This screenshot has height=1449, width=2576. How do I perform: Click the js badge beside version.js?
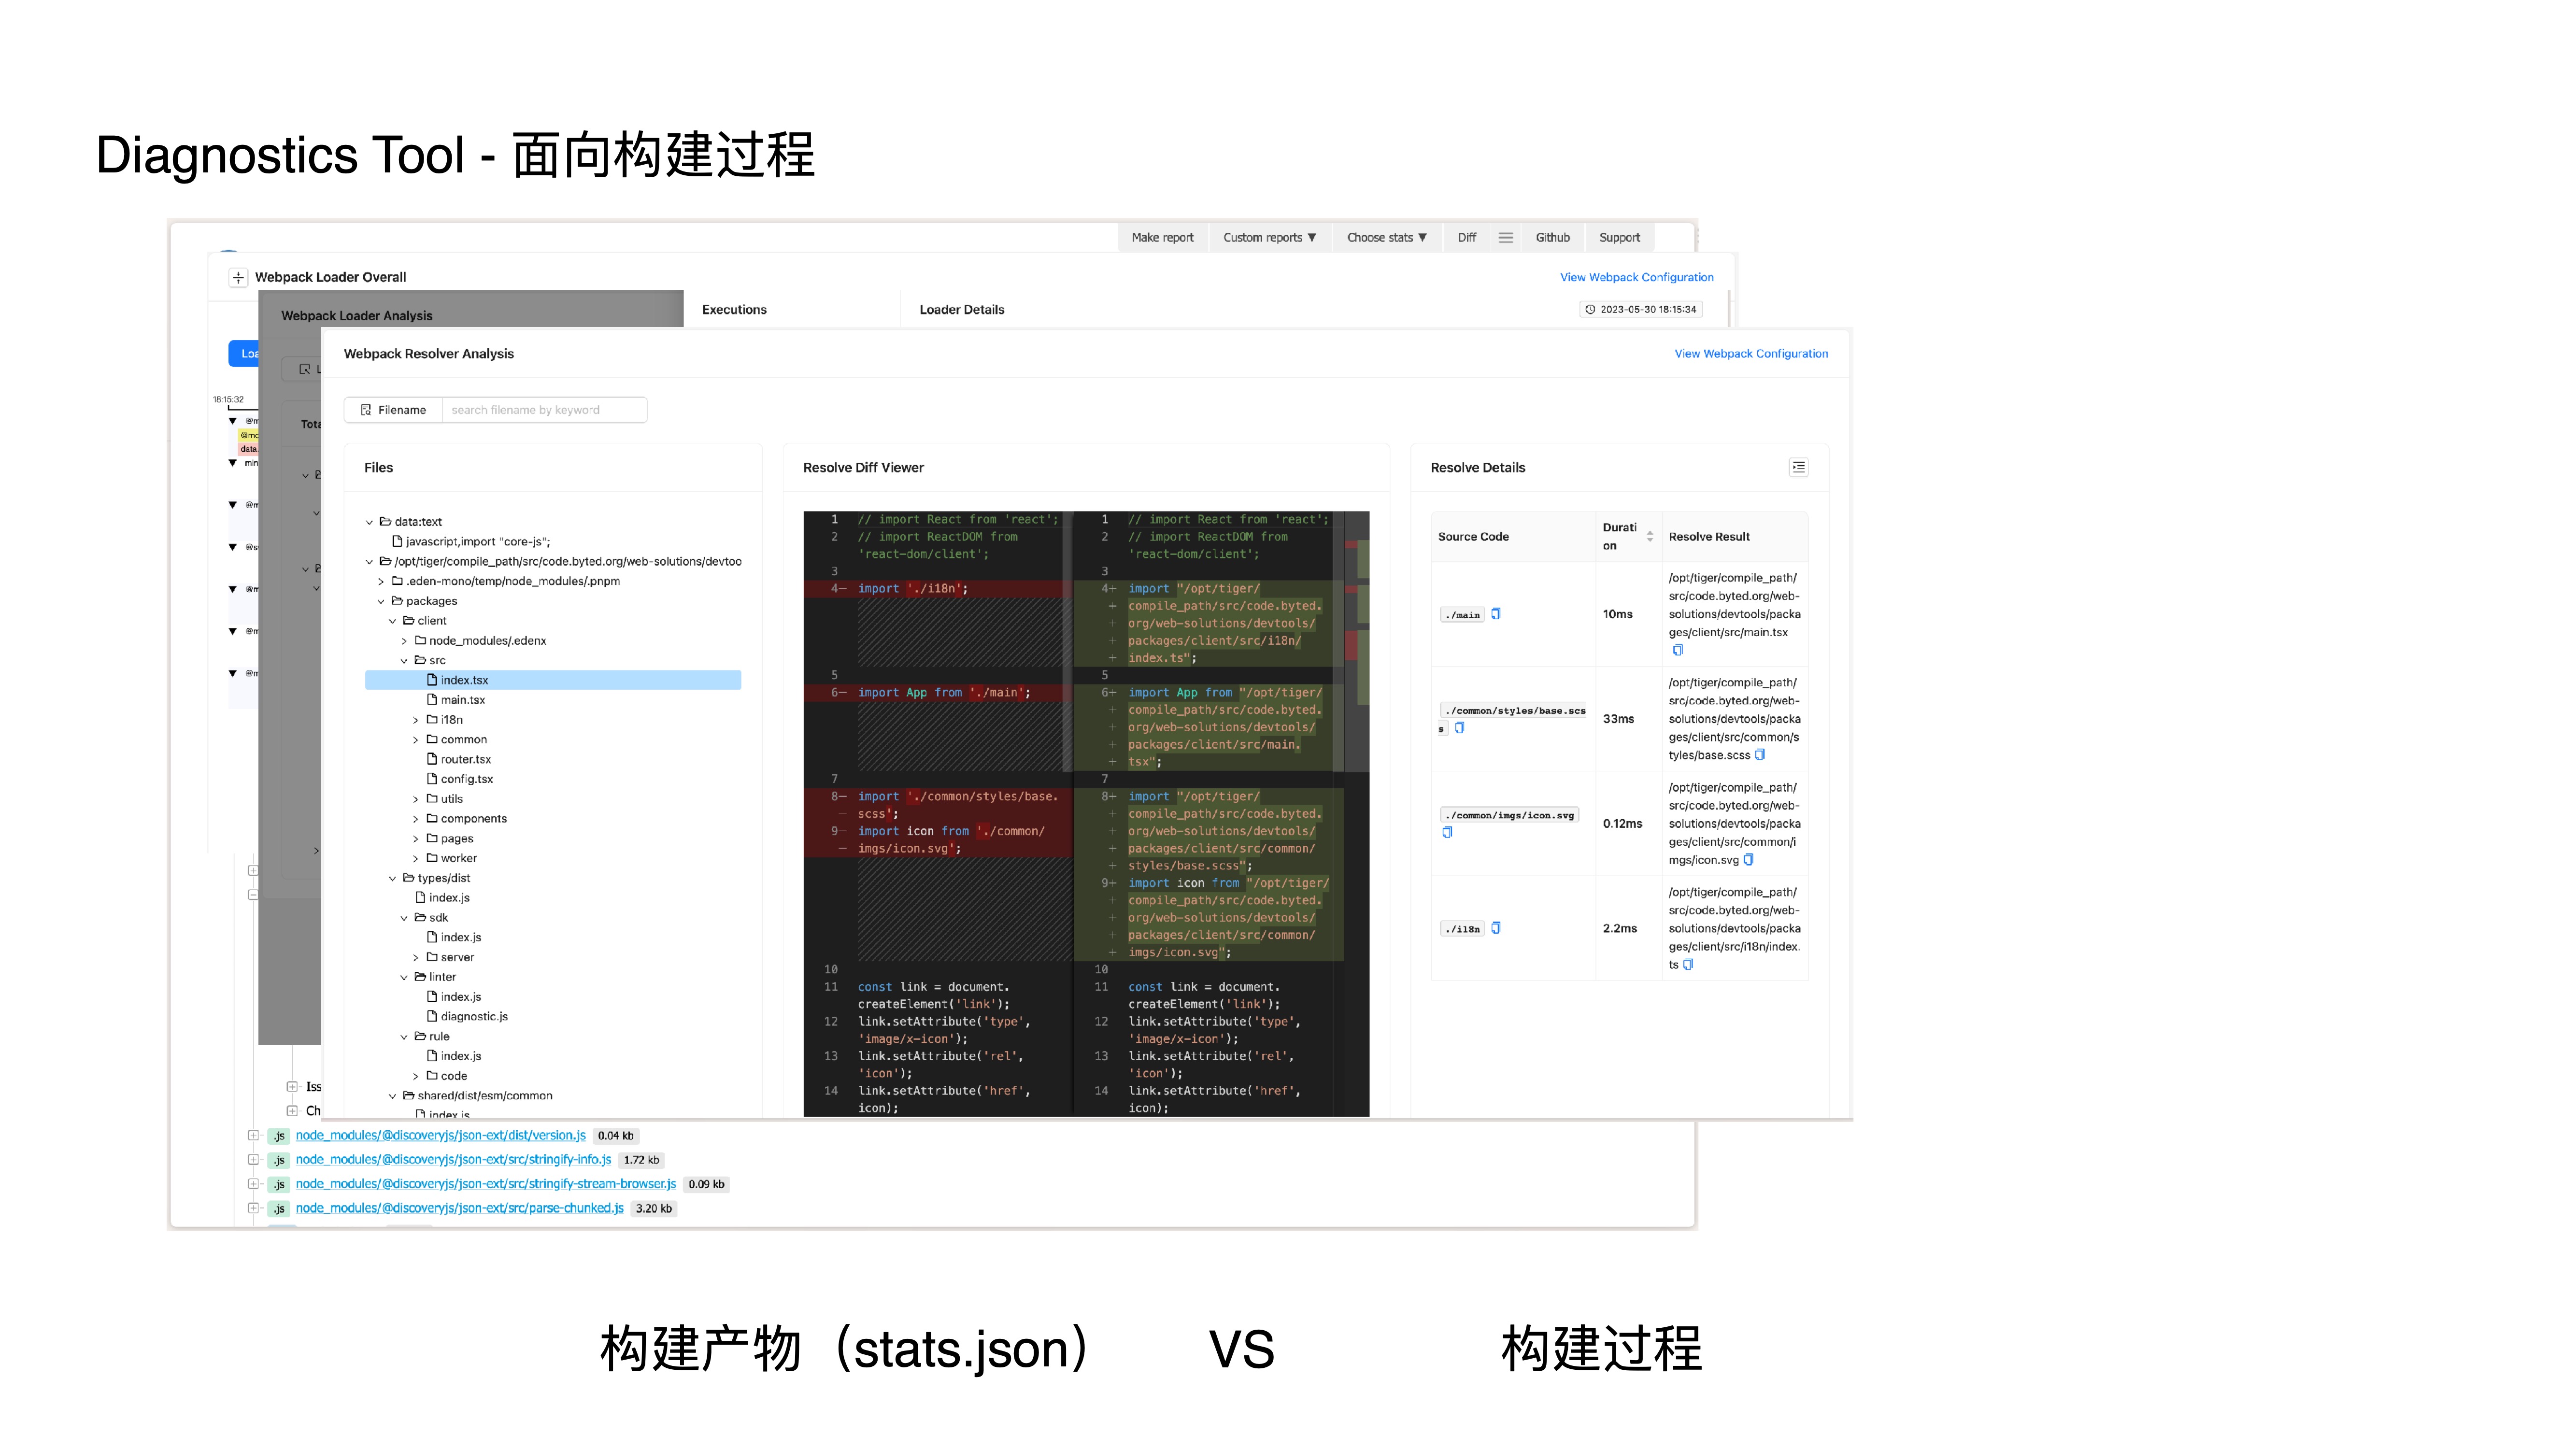279,1136
